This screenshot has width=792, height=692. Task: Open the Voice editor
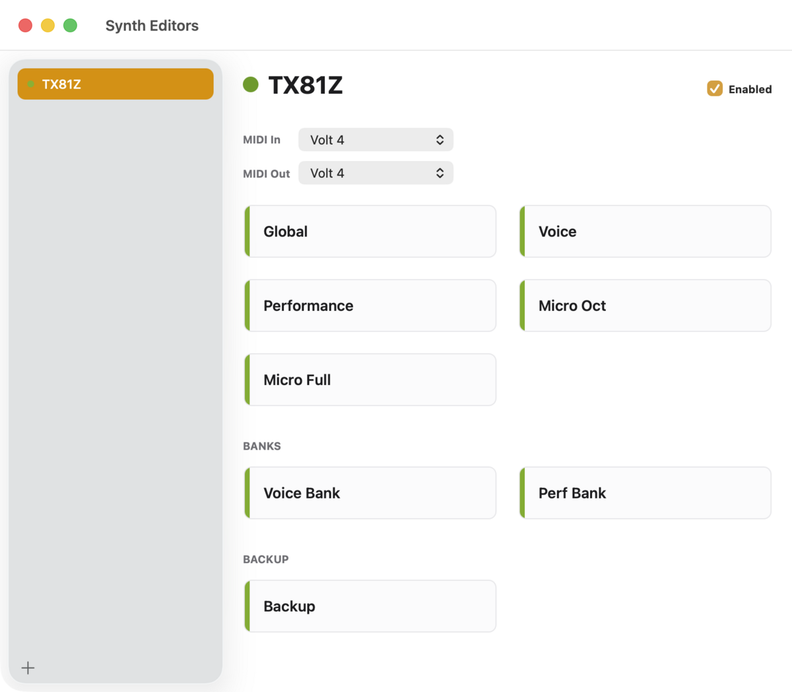pyautogui.click(x=645, y=231)
